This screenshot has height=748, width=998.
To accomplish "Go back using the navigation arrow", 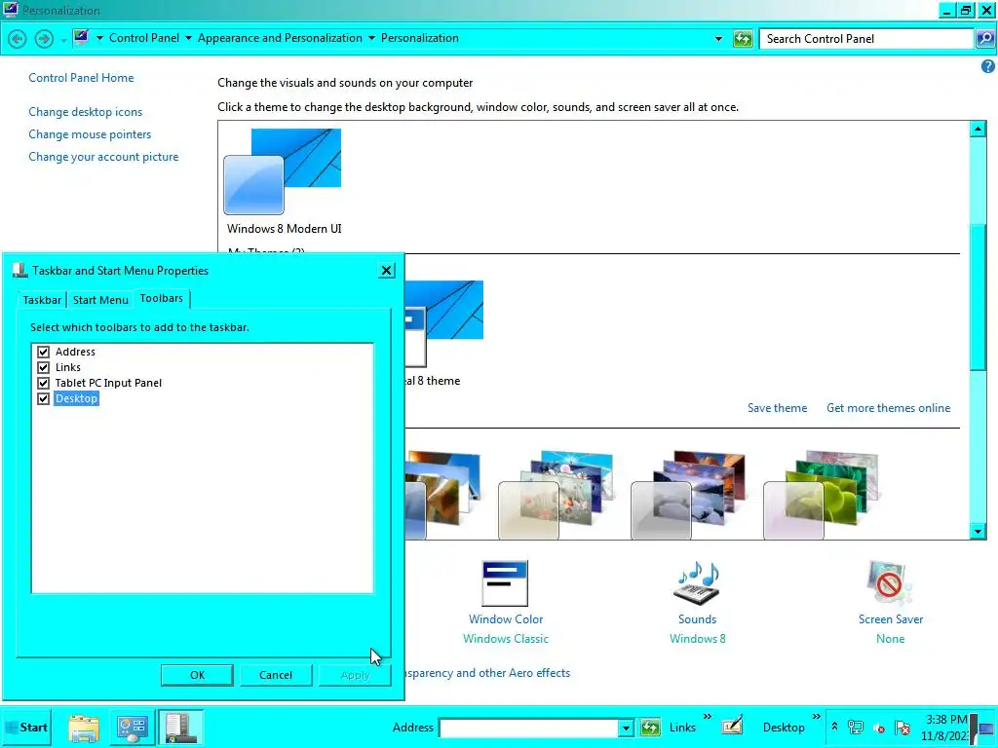I will [18, 39].
